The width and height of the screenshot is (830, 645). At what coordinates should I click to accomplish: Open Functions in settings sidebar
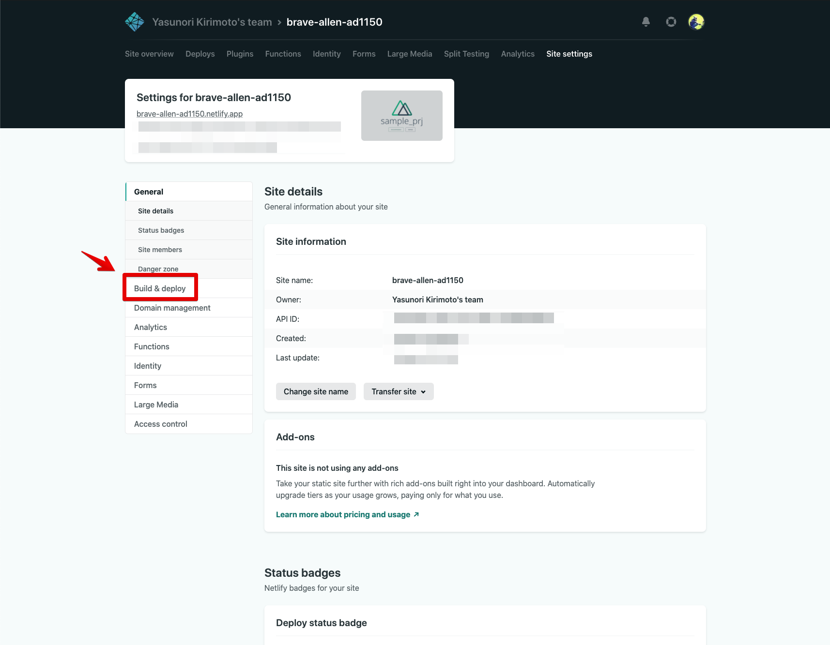pyautogui.click(x=189, y=346)
